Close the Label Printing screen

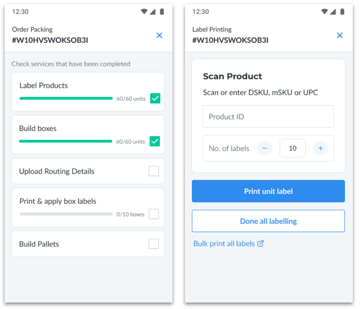click(340, 36)
